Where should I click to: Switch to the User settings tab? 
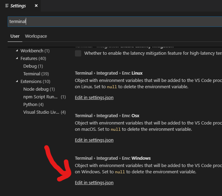[x=15, y=36]
